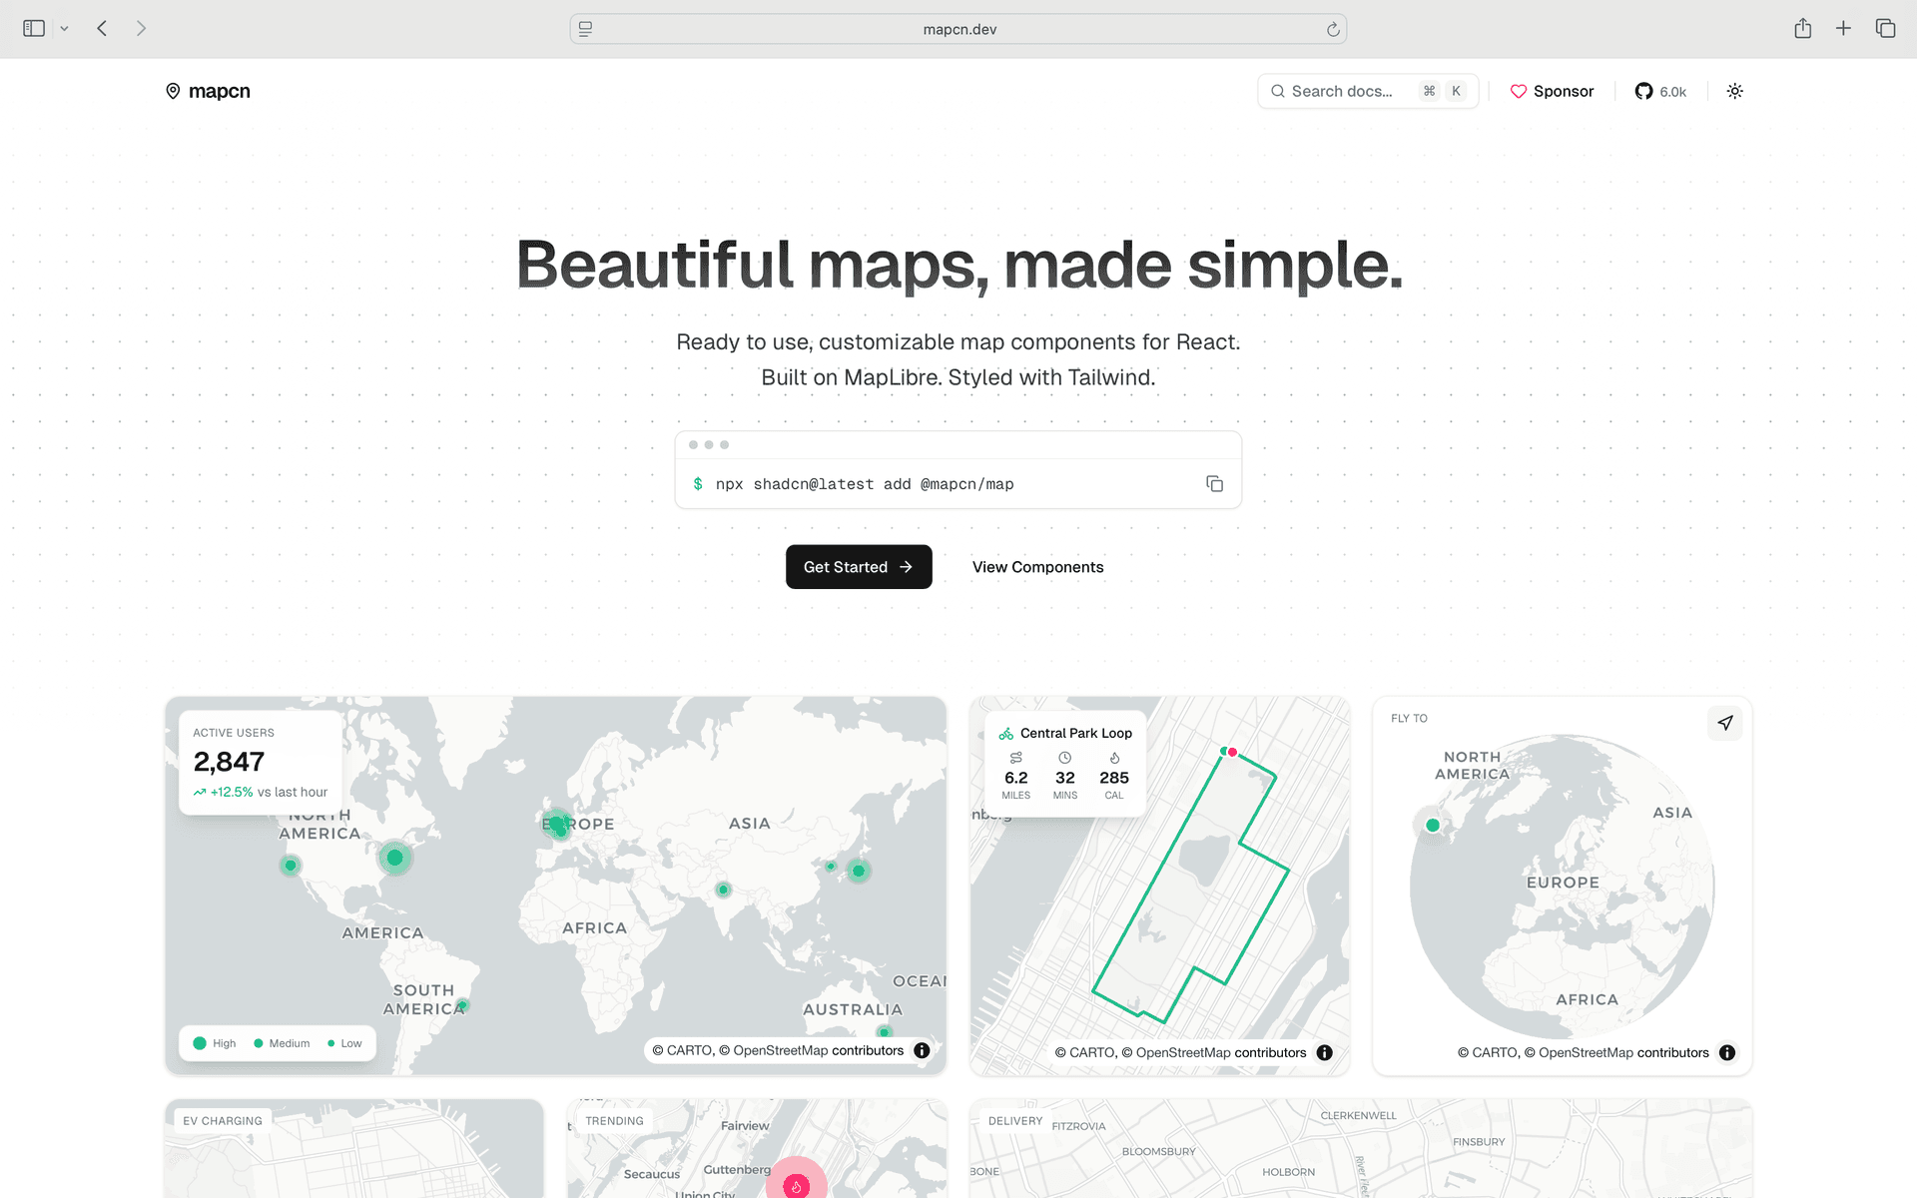Open the View Components link
The width and height of the screenshot is (1917, 1198).
(x=1037, y=567)
